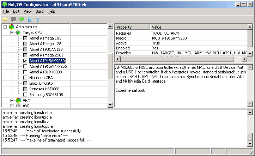Click the ARM colored cube icon
The image size is (255, 156).
tap(18, 100)
